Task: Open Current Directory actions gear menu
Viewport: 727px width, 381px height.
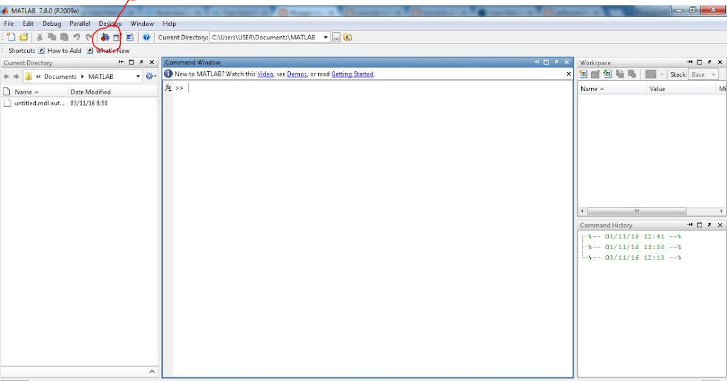Action: coord(150,77)
